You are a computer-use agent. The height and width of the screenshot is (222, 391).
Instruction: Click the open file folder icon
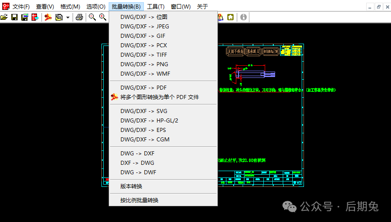4,17
